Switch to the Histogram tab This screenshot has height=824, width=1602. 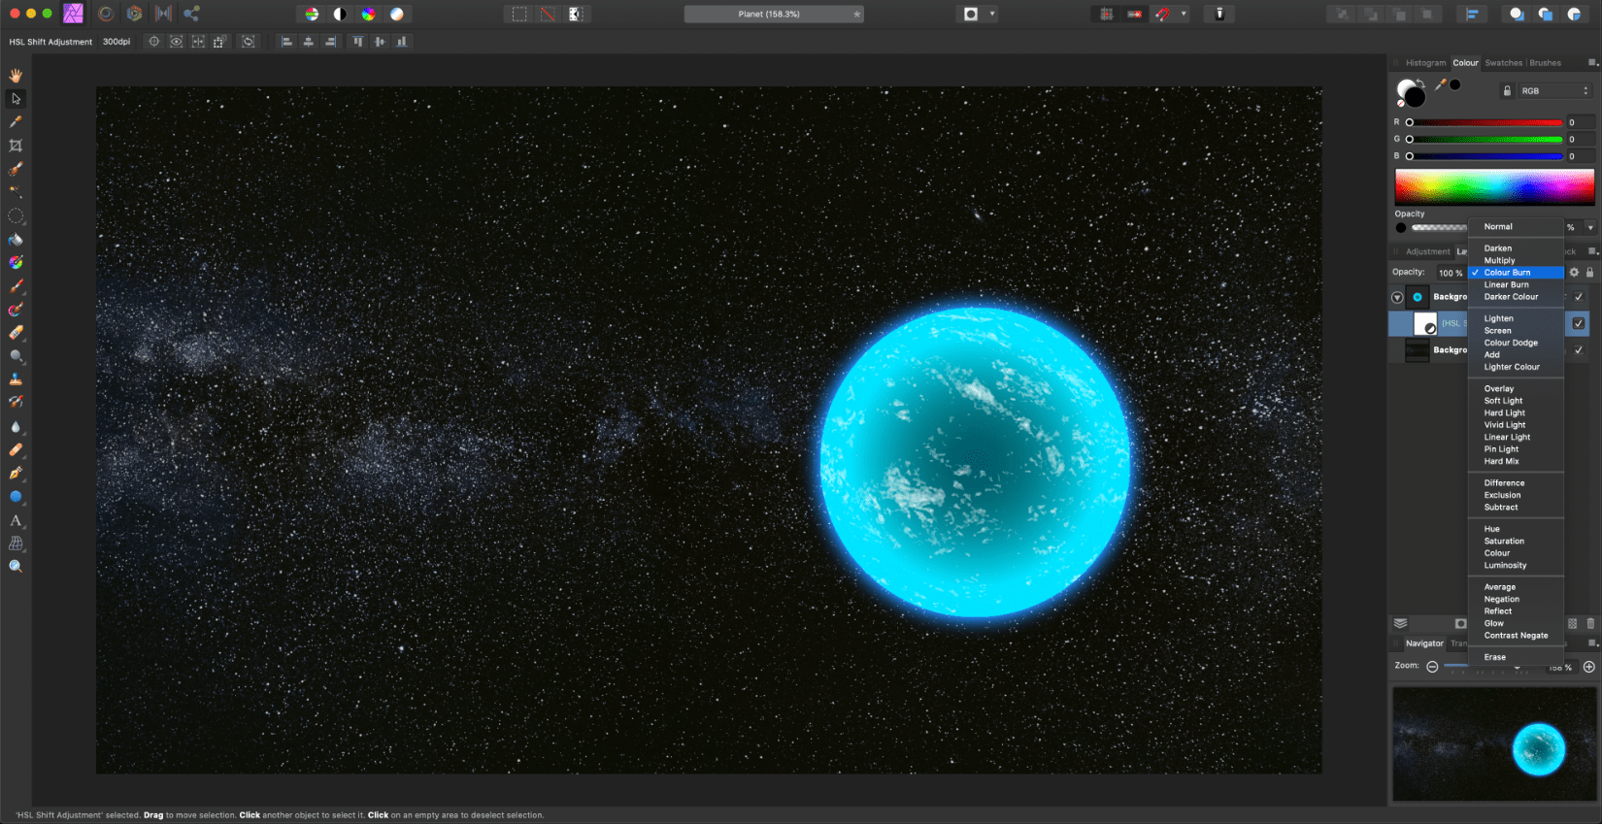tap(1425, 63)
